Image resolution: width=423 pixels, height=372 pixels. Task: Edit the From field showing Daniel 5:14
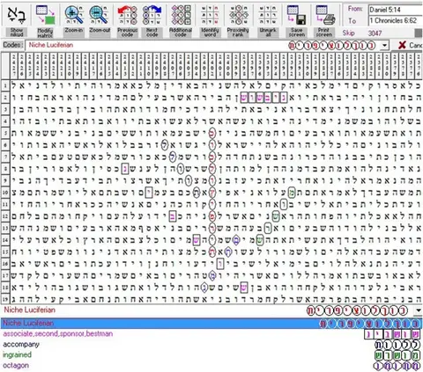click(x=396, y=10)
